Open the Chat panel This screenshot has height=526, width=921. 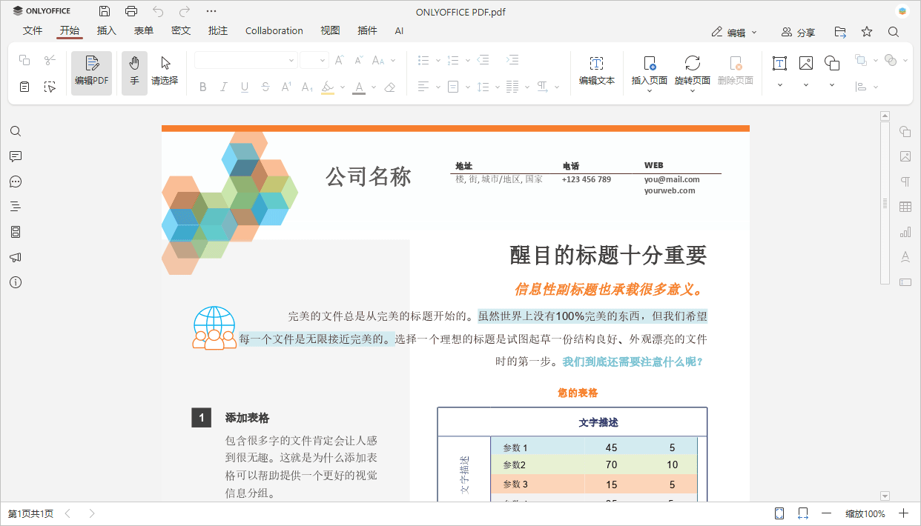pyautogui.click(x=16, y=182)
